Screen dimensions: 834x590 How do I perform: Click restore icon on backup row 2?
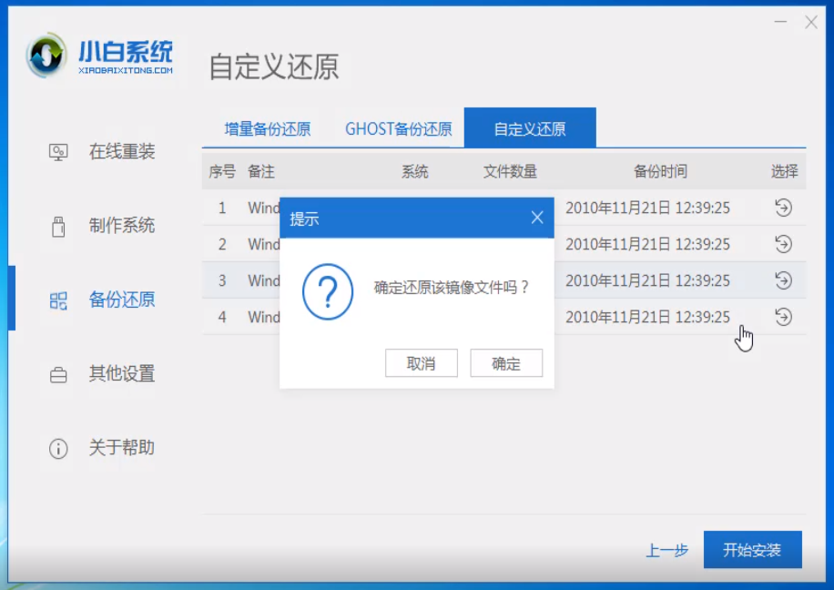pyautogui.click(x=782, y=244)
